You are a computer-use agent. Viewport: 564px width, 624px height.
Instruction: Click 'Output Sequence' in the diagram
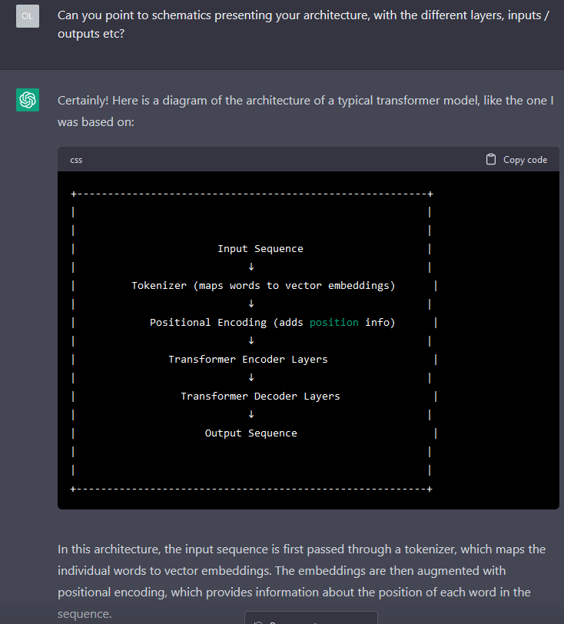[x=250, y=433]
